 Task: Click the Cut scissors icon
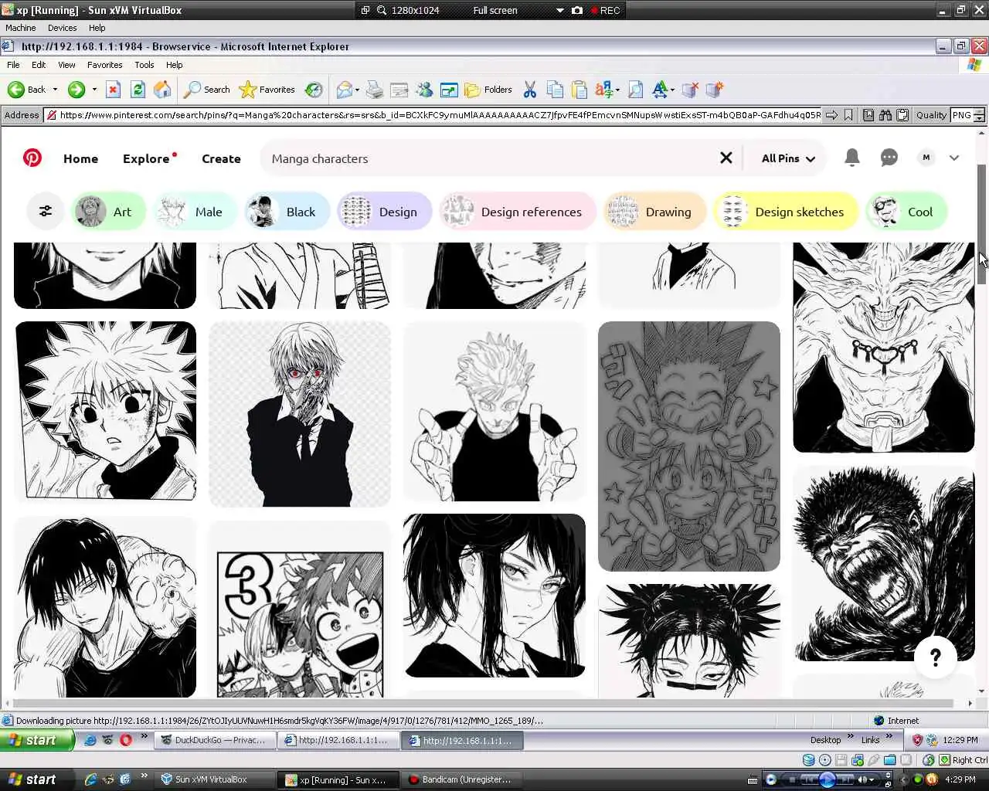(x=530, y=90)
